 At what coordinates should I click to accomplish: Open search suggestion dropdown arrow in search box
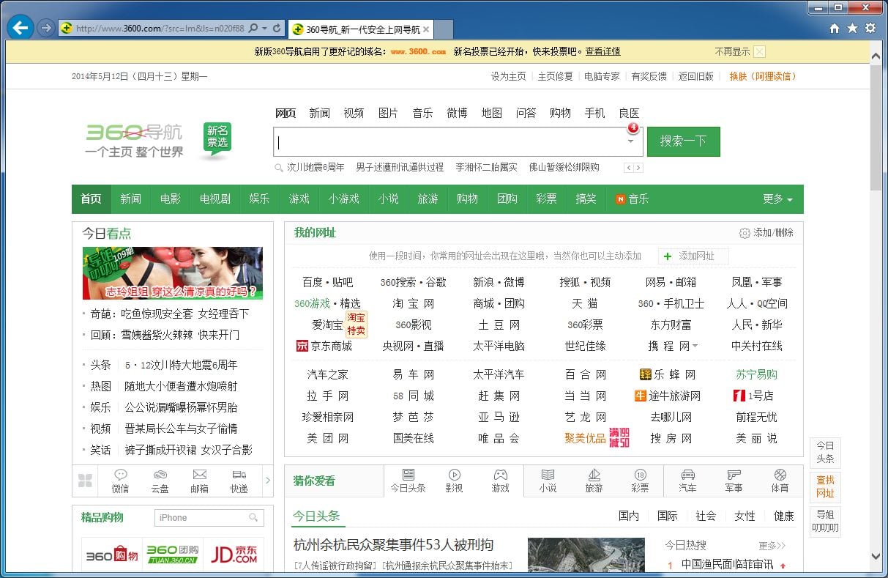(631, 141)
